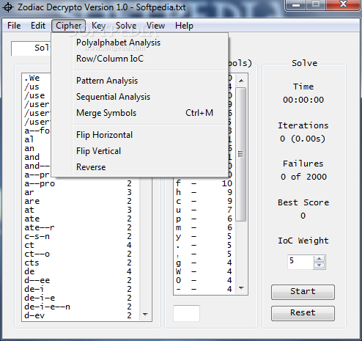Select symbol row 'u' with count 7
The height and width of the screenshot is (341, 362).
[x=204, y=210]
